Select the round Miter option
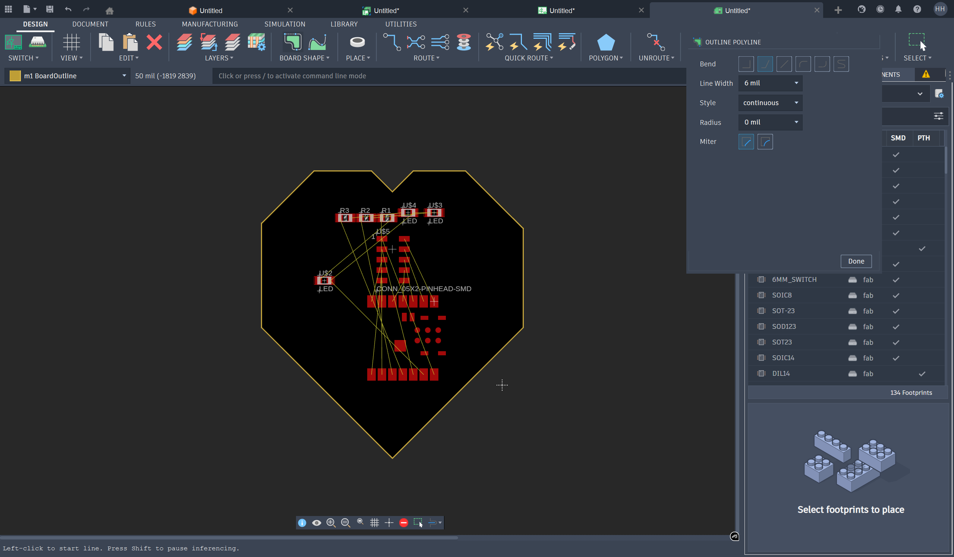This screenshot has width=954, height=557. pos(765,142)
